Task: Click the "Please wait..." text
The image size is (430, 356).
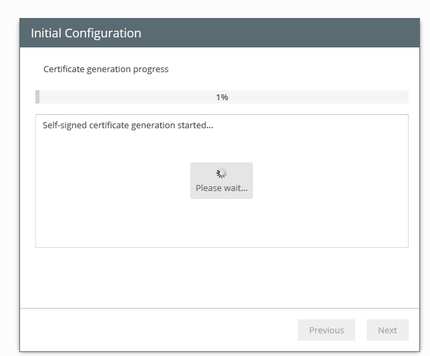Action: (222, 188)
